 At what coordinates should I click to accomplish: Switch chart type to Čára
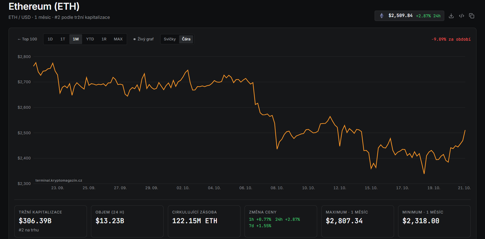[186, 39]
